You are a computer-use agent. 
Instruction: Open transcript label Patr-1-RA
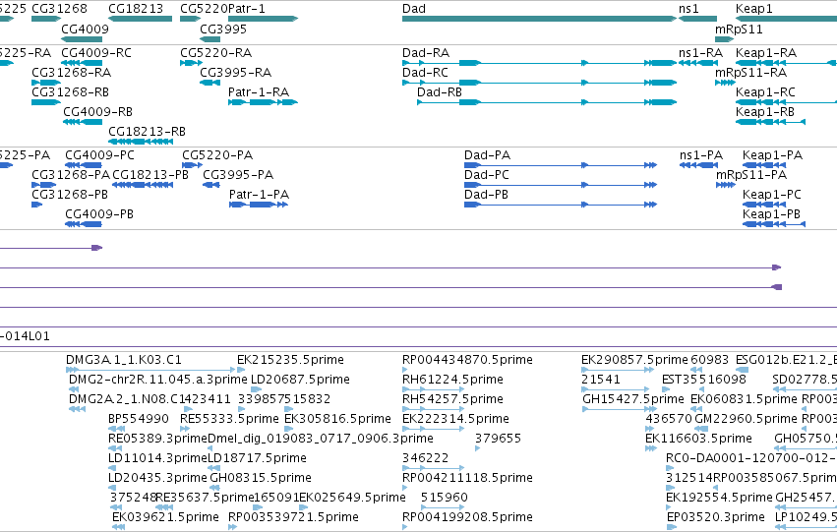pyautogui.click(x=259, y=92)
